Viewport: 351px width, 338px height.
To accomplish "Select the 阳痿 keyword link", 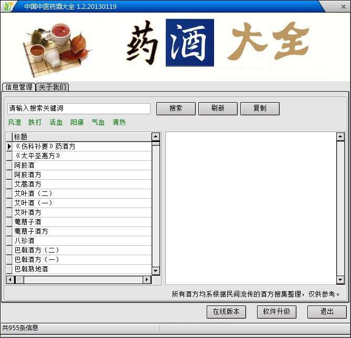I will click(77, 122).
